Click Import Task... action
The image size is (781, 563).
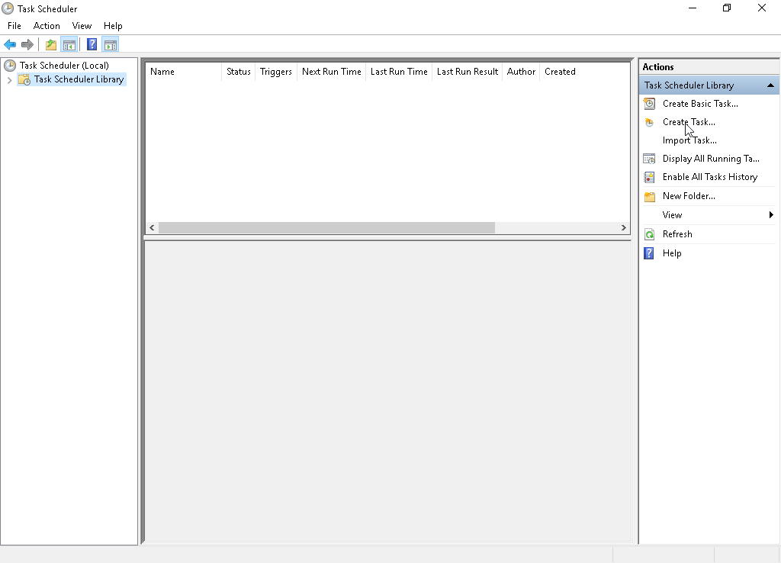689,140
